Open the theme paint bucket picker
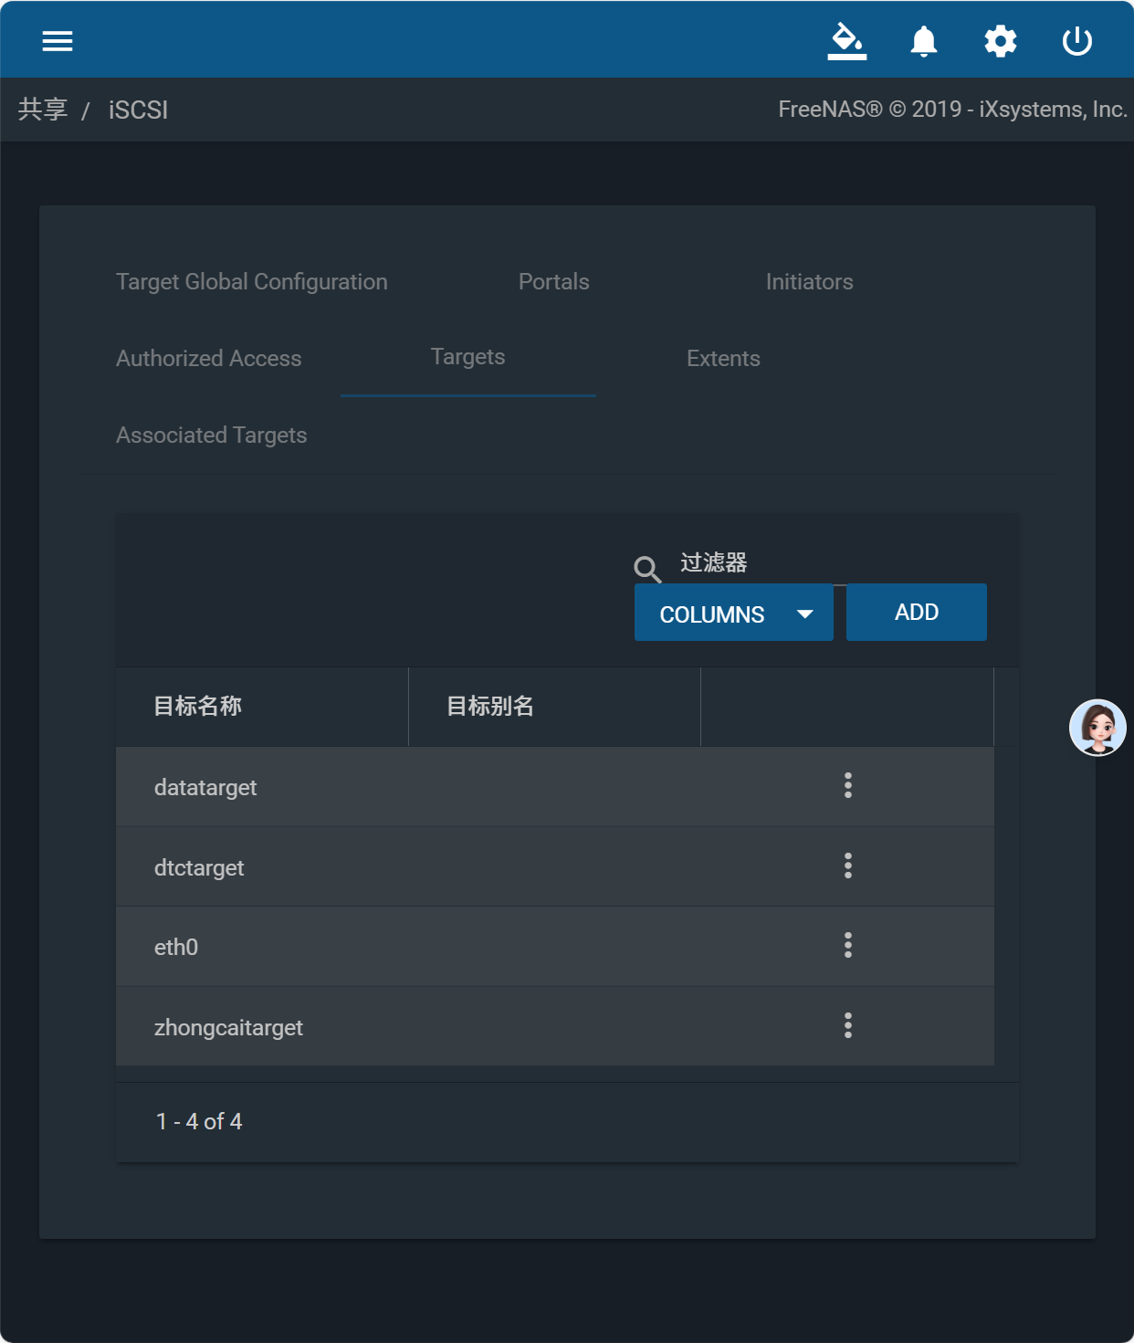1134x1343 pixels. 847,41
